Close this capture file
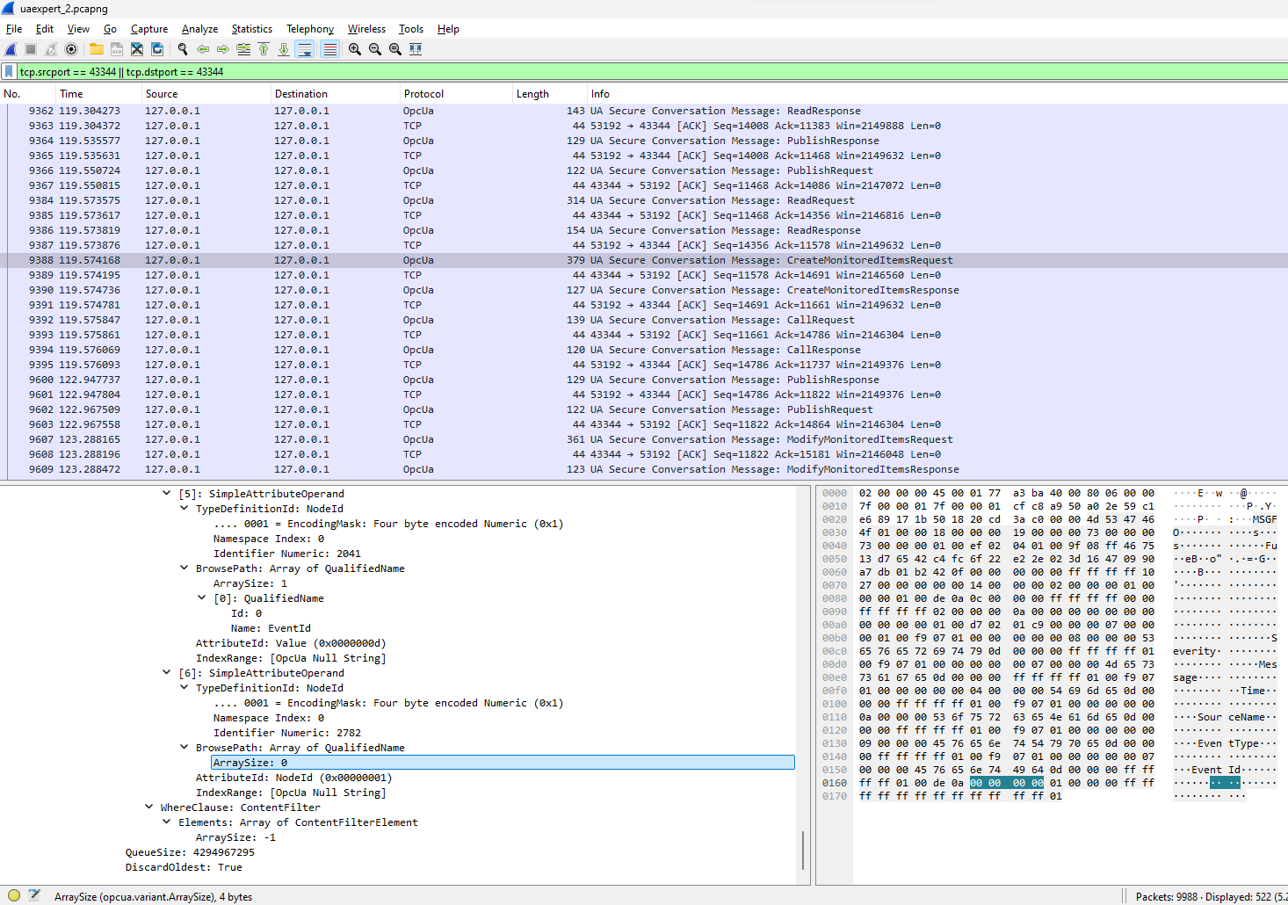This screenshot has height=905, width=1288. 137,49
